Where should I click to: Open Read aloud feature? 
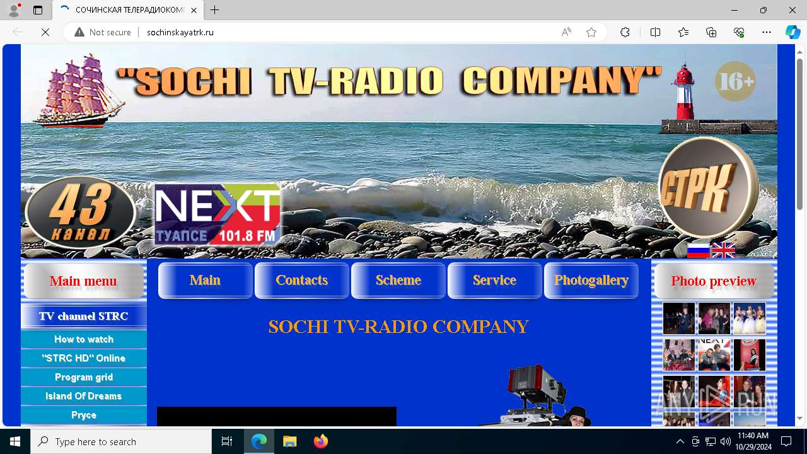[566, 32]
